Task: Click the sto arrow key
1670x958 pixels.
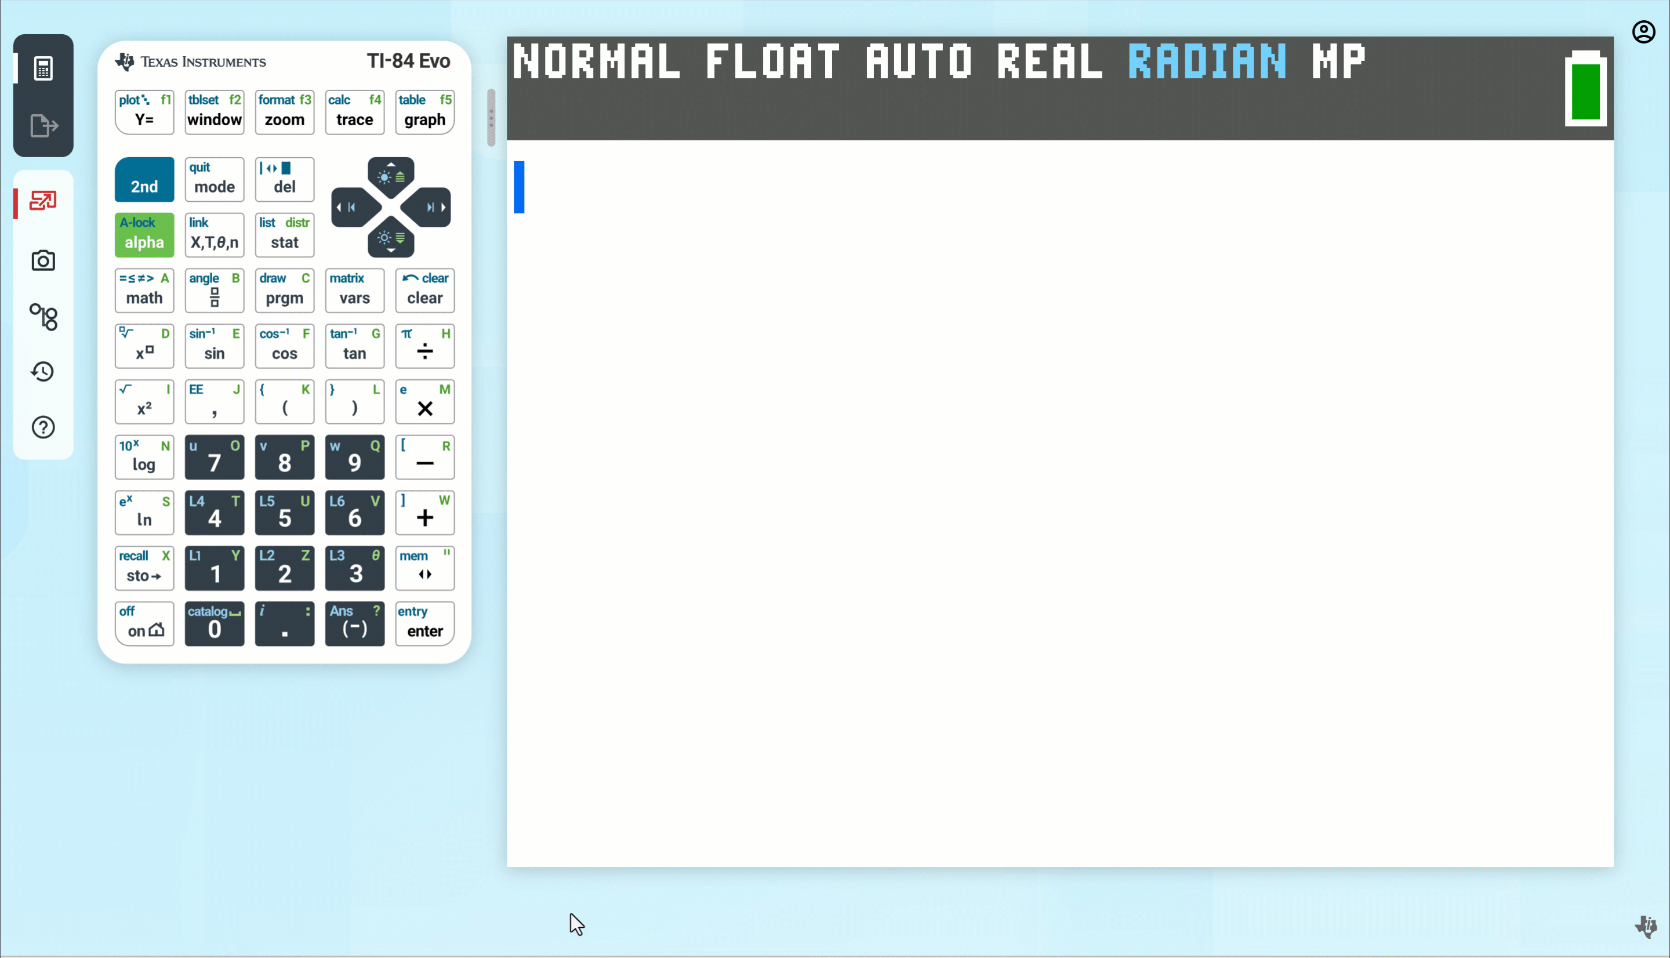Action: pyautogui.click(x=145, y=568)
